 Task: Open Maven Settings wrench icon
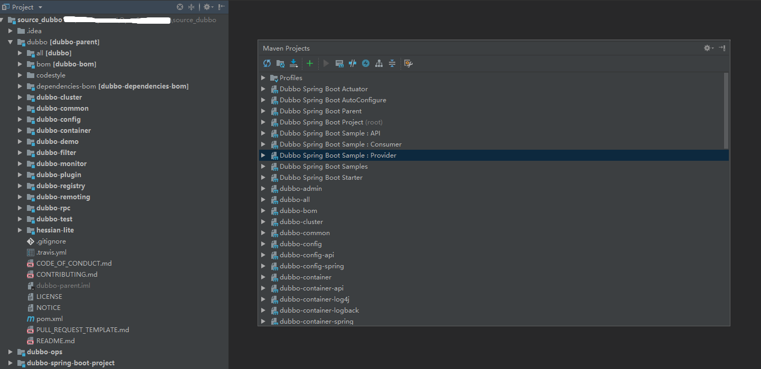click(x=408, y=63)
